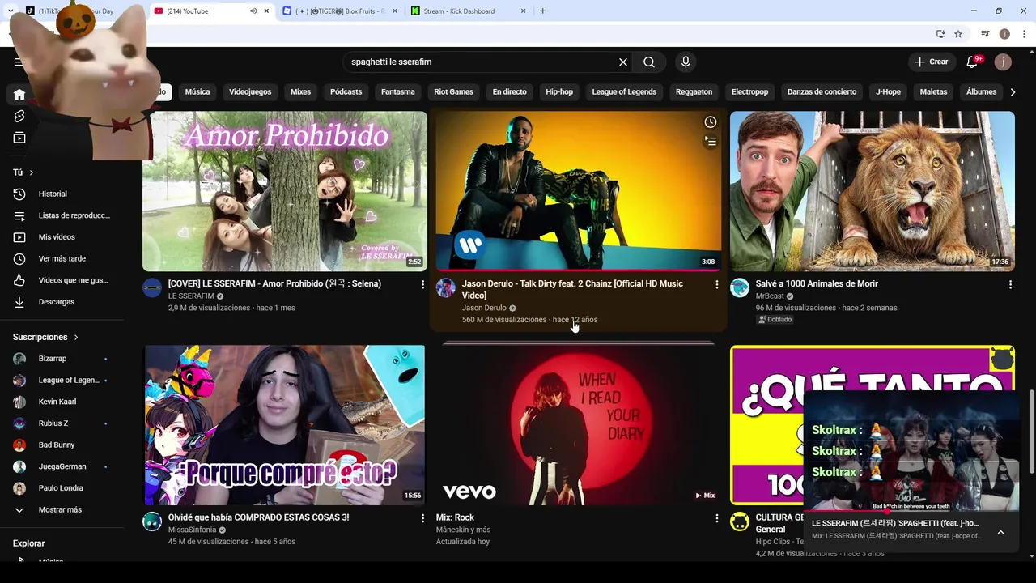Open the LE SSERAFIM channel avatar

click(152, 288)
